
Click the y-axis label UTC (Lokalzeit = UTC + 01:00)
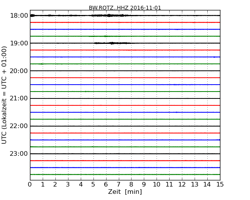(4, 95)
